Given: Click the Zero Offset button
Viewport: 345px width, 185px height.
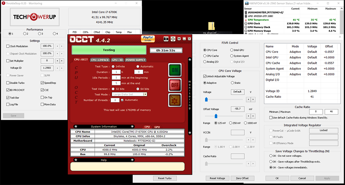Looking at the screenshot, I should tap(242, 178).
